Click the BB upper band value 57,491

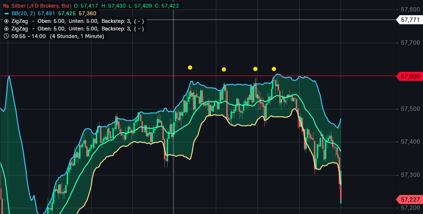click(x=46, y=13)
